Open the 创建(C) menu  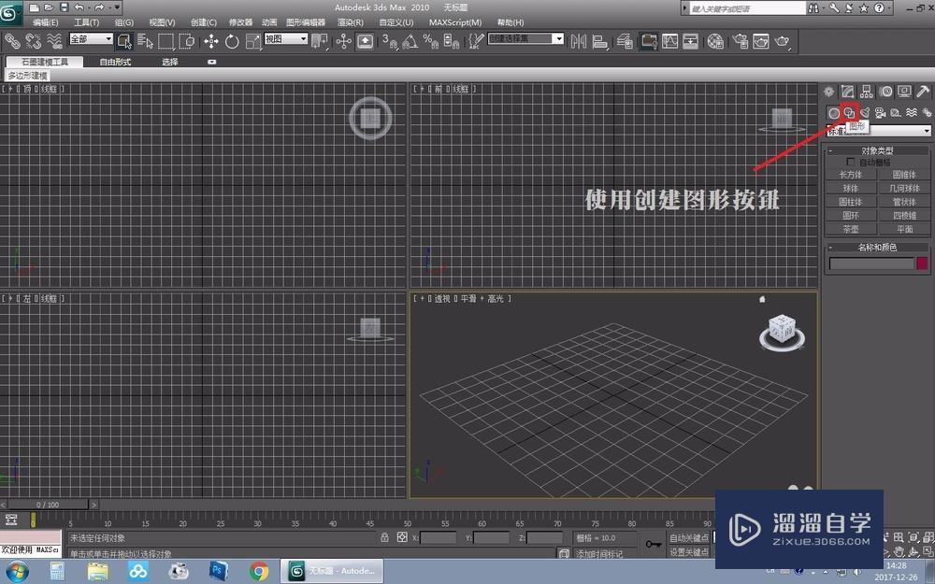203,22
